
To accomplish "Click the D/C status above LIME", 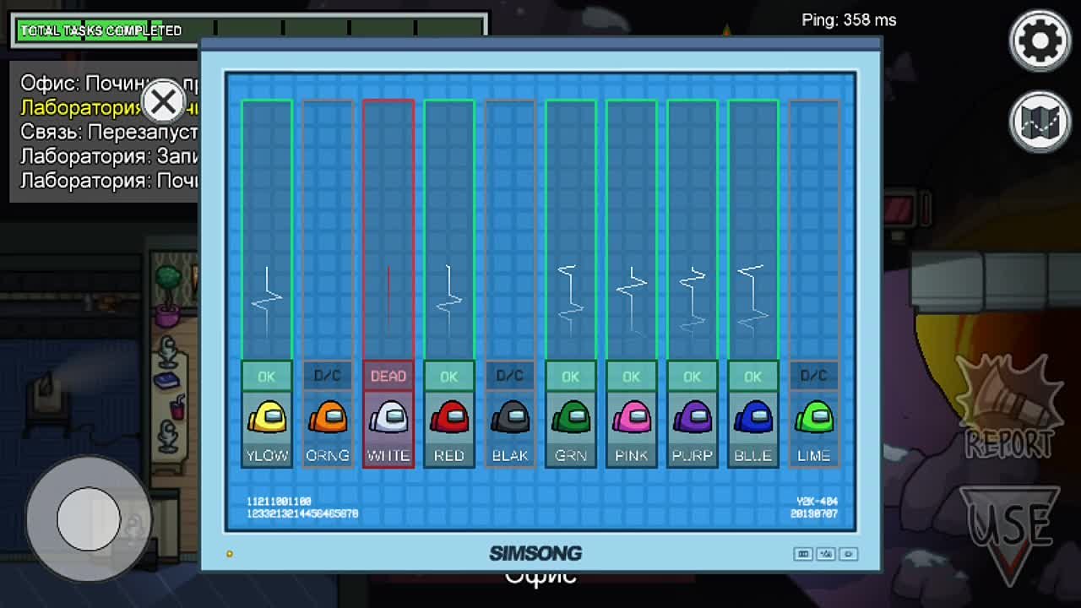I will (814, 377).
